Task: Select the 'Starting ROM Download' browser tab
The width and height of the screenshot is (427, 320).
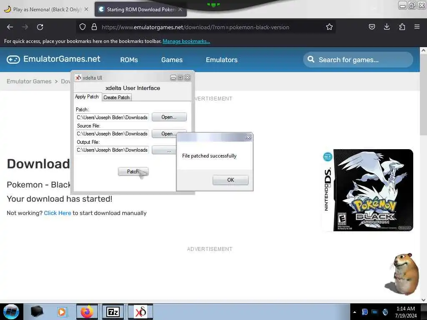Action: click(141, 9)
